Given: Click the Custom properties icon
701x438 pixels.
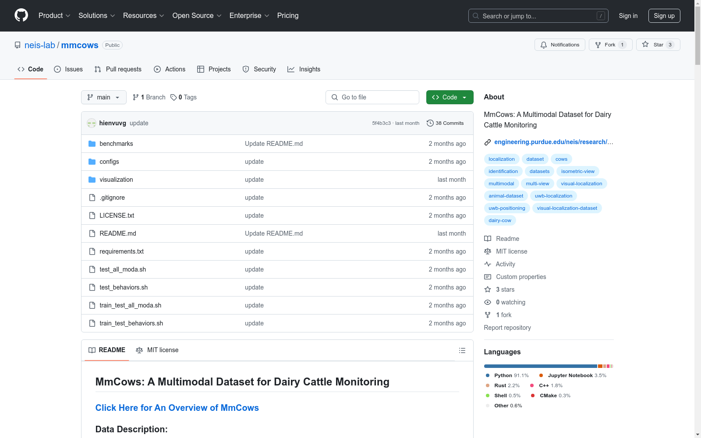Looking at the screenshot, I should (x=488, y=277).
